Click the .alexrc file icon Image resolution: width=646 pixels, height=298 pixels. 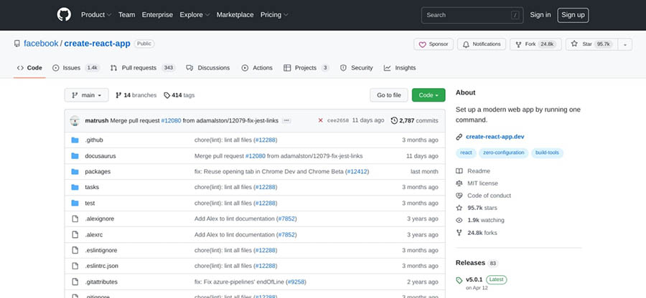click(75, 234)
